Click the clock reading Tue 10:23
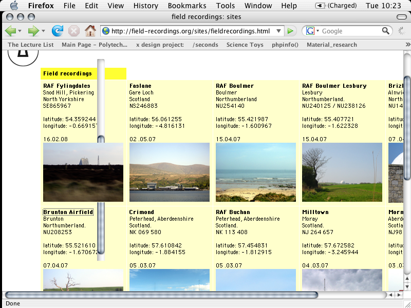411x308 pixels. [x=383, y=6]
